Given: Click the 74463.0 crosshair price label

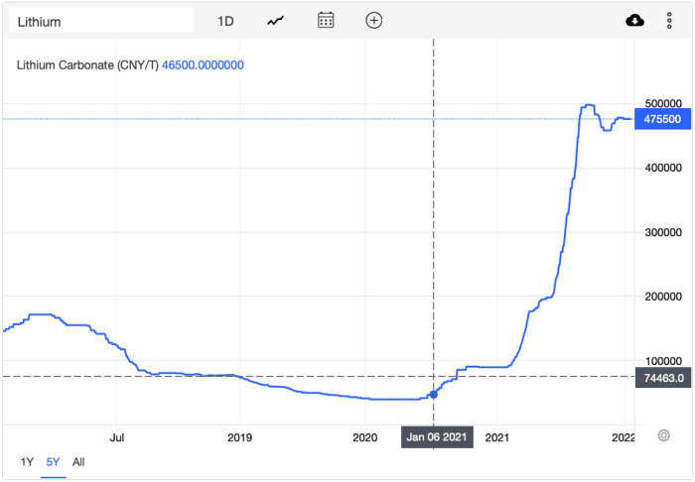Looking at the screenshot, I should click(x=663, y=378).
